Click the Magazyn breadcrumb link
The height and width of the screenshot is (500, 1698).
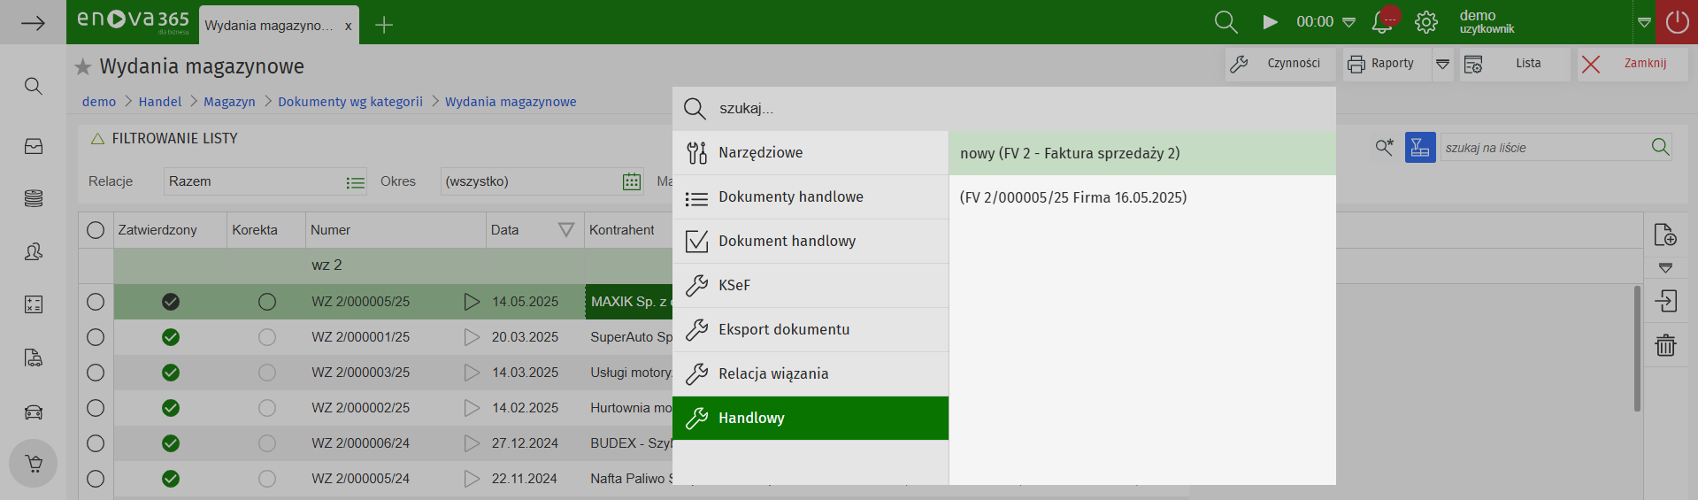click(229, 102)
